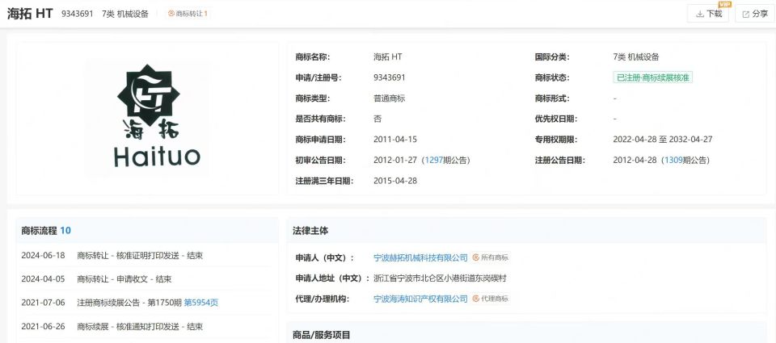Screen dimensions: 776x343
Task: Click the date value 2015-04-28
Action: coord(395,181)
